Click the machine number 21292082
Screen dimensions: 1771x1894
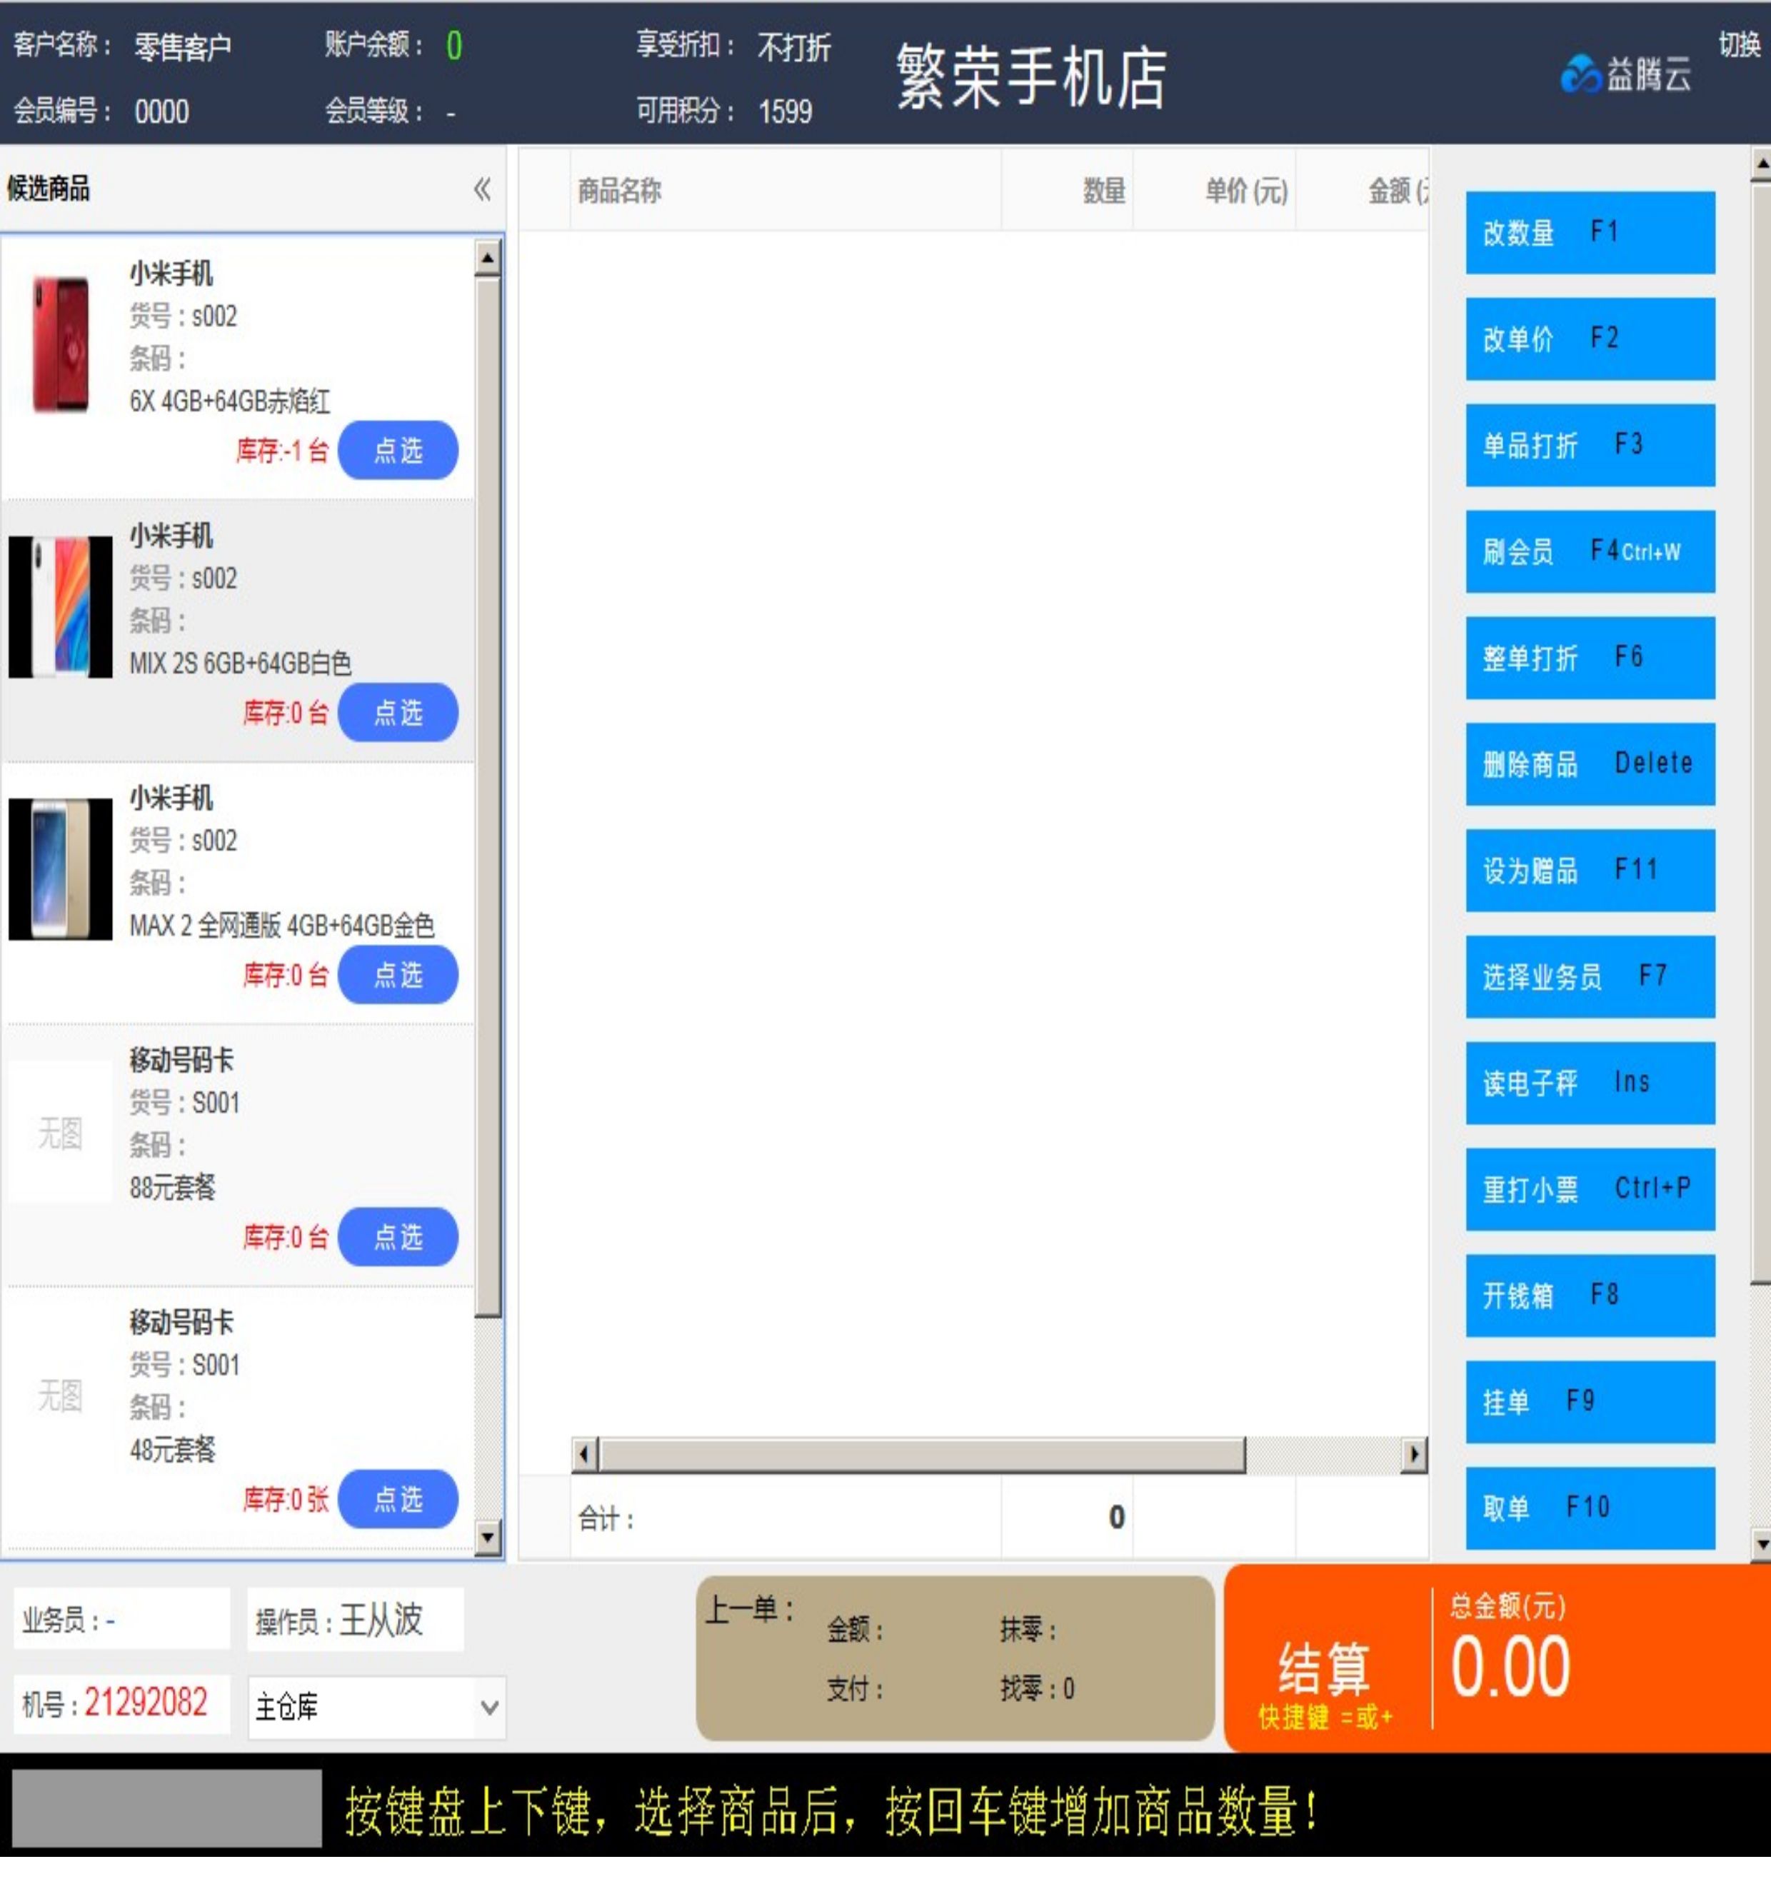coord(146,1703)
